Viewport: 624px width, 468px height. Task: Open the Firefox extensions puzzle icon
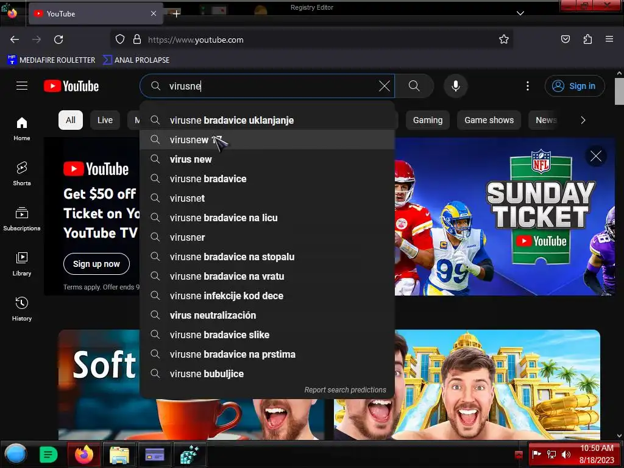(587, 40)
